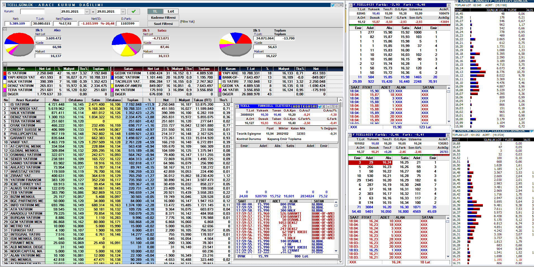
Task: Select the HSBC YATIRIM row in Satan table
Action: pos(164,77)
